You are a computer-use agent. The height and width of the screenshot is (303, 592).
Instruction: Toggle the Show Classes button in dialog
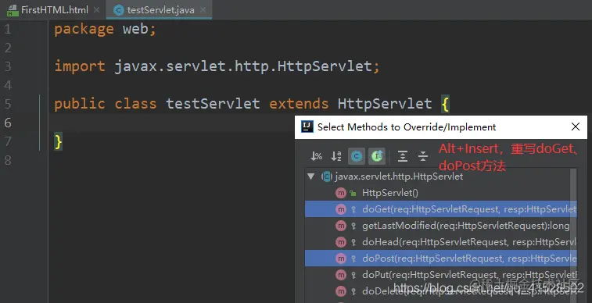click(x=357, y=156)
